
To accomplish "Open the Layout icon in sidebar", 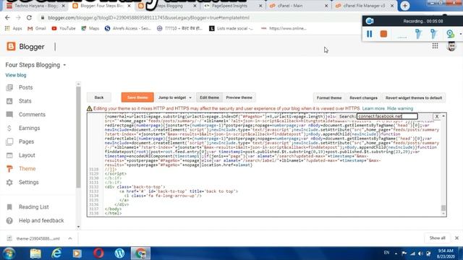I will pos(9,155).
